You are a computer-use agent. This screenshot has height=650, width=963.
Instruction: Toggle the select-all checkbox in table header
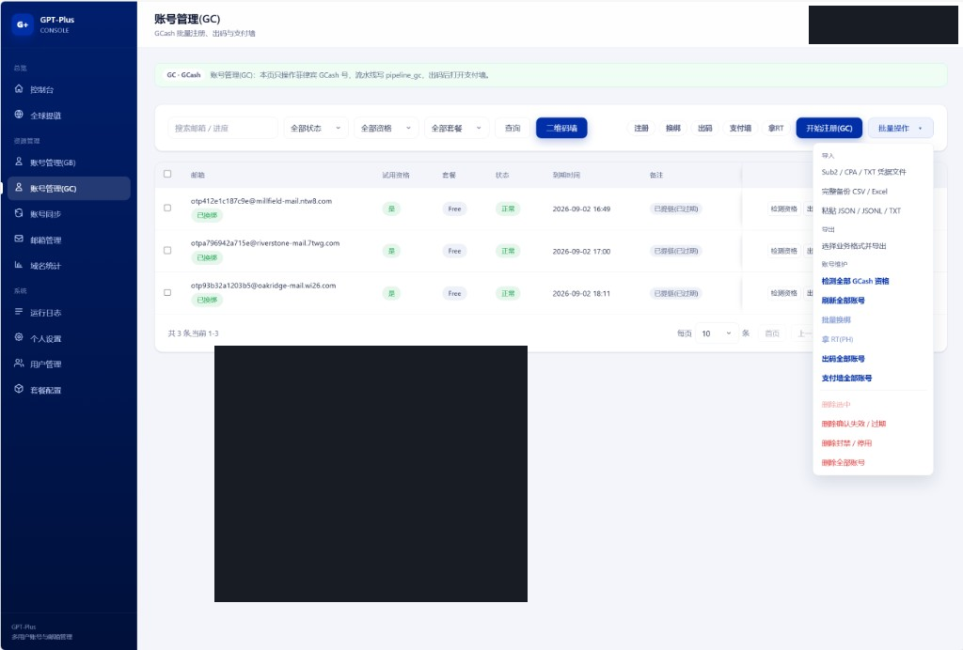tap(167, 174)
